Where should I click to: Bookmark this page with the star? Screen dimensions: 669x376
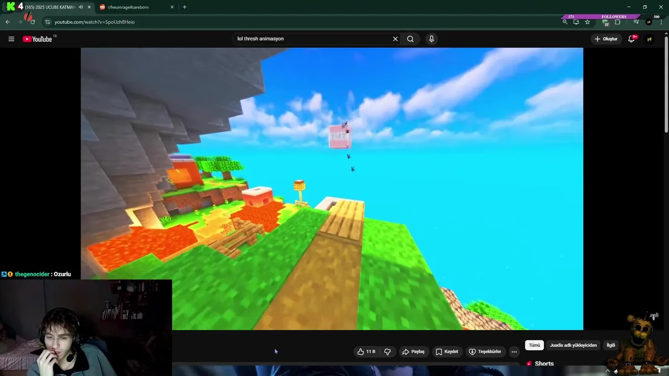click(587, 22)
